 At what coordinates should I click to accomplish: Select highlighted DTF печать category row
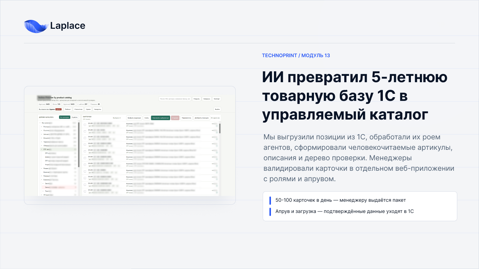tap(58, 149)
